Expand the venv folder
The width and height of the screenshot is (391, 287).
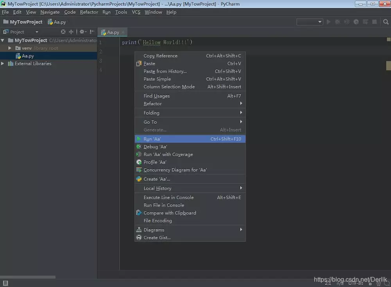coord(10,48)
